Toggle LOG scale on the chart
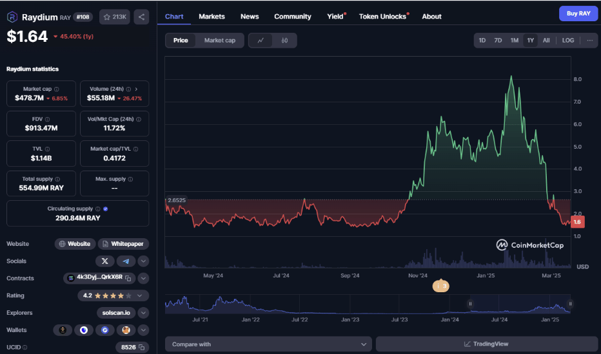This screenshot has width=601, height=354. pos(567,41)
